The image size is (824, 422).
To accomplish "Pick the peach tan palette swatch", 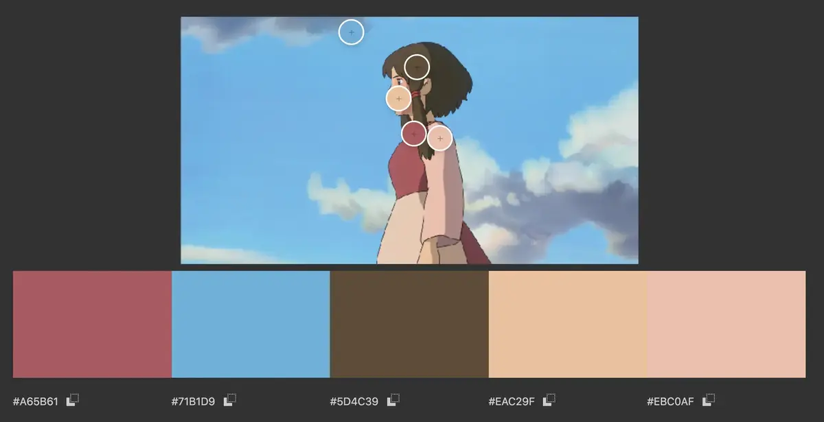I will [568, 324].
